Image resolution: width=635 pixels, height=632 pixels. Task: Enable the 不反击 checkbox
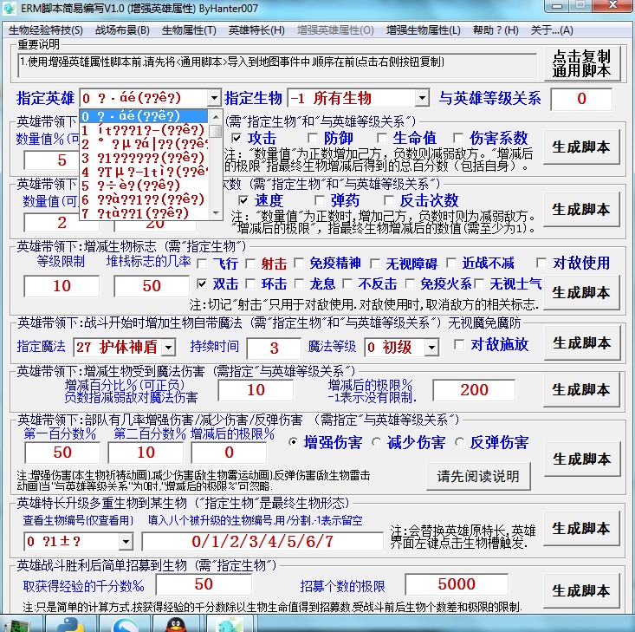pyautogui.click(x=347, y=283)
